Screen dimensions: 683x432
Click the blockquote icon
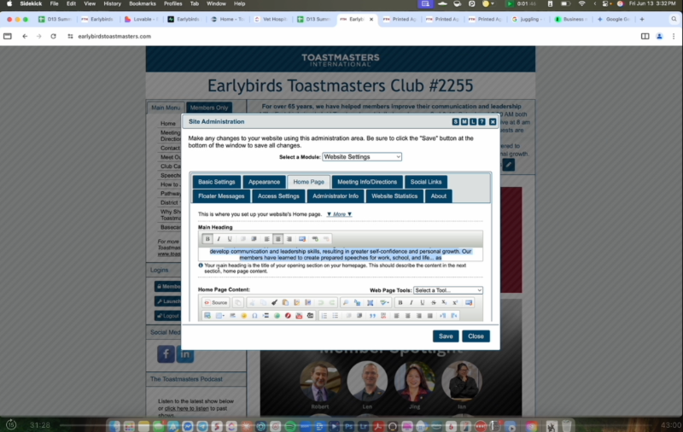(373, 315)
